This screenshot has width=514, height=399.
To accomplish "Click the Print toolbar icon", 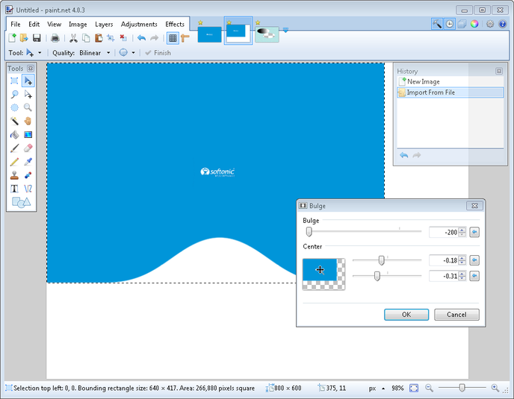I will point(55,38).
